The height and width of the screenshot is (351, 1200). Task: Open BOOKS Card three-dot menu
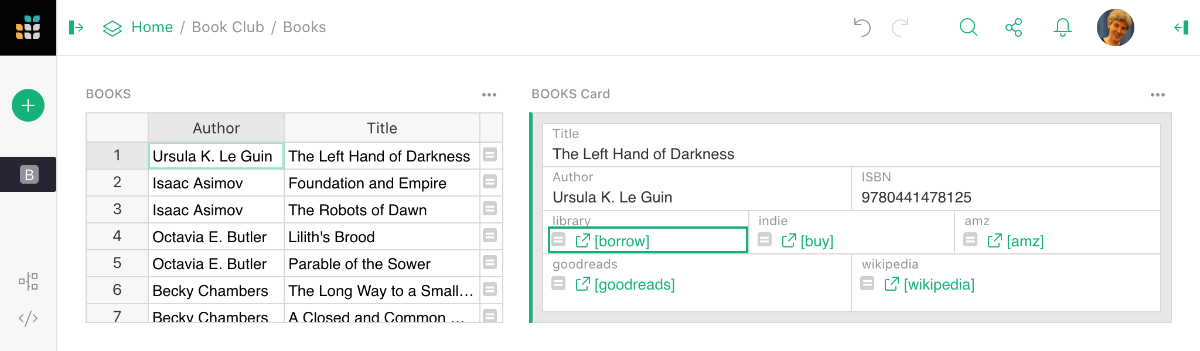click(x=1157, y=94)
